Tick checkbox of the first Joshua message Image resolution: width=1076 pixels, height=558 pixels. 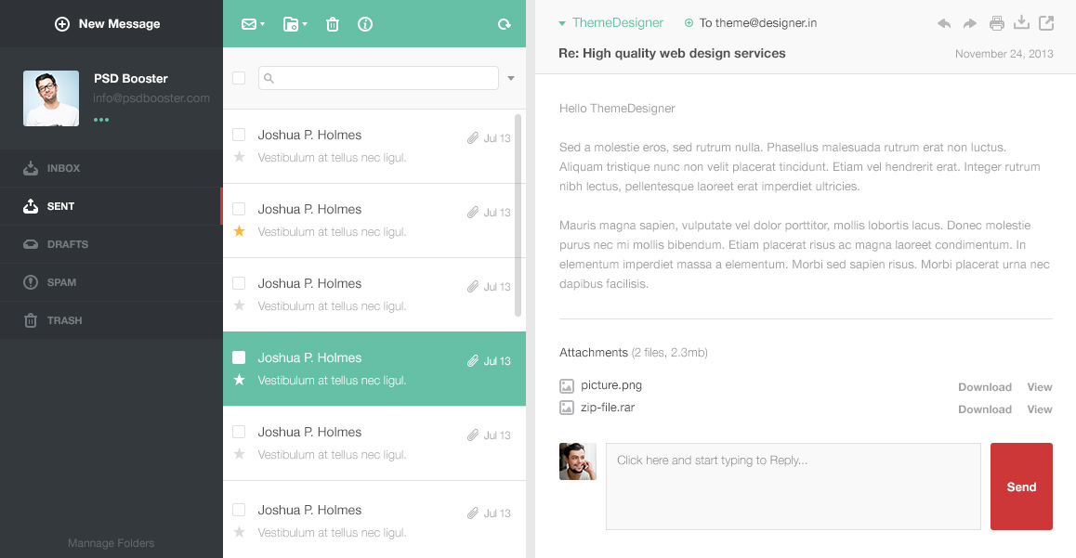click(x=239, y=135)
